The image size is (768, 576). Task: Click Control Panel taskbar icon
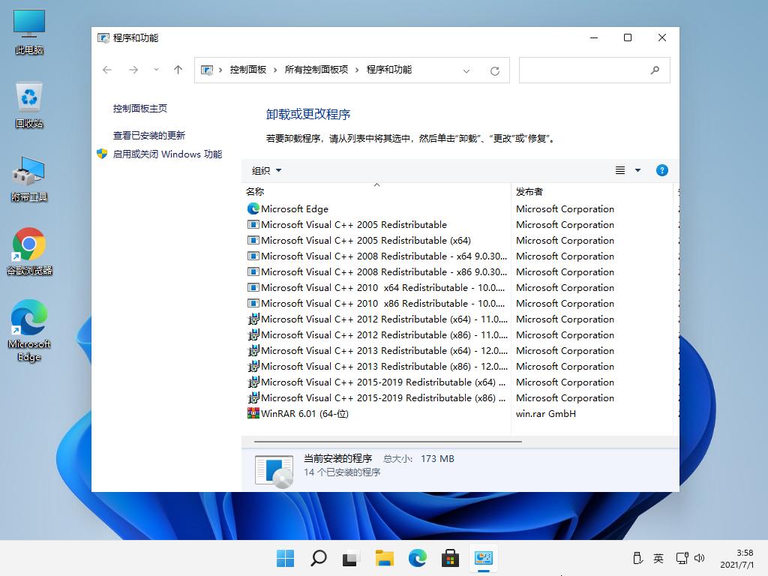pos(484,558)
